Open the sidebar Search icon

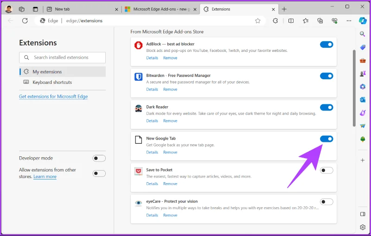click(363, 34)
